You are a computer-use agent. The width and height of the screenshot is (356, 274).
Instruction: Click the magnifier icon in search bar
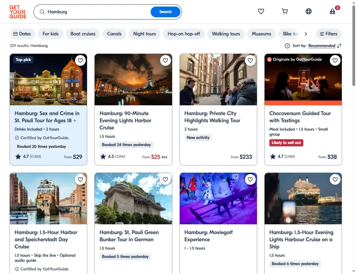pos(42,12)
